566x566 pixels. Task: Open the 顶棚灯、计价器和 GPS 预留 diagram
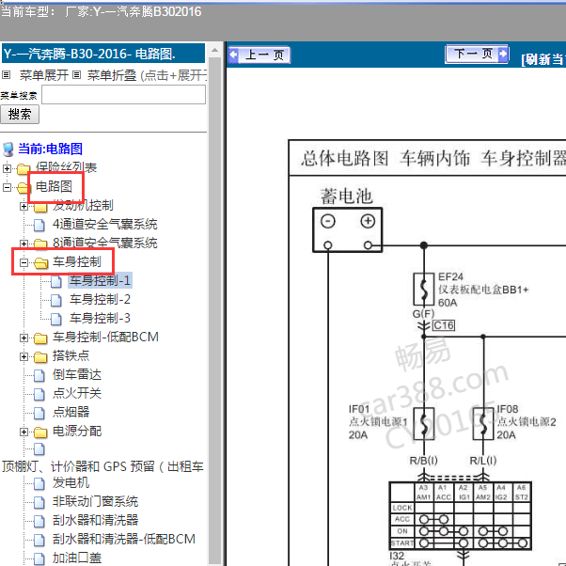click(x=103, y=466)
